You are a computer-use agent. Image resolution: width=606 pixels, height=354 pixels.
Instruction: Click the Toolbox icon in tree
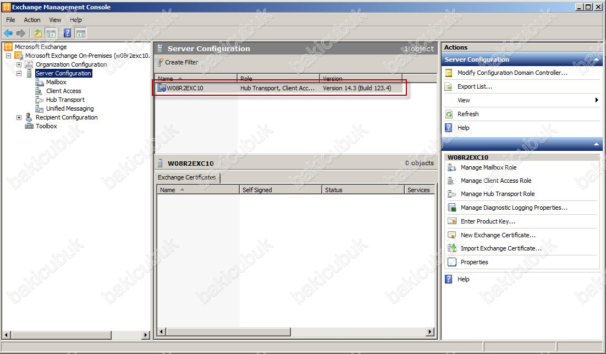pyautogui.click(x=29, y=126)
